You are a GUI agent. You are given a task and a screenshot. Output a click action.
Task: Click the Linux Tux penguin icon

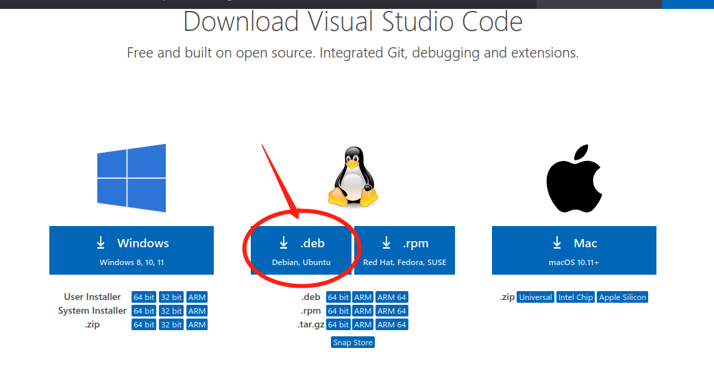pyautogui.click(x=353, y=177)
